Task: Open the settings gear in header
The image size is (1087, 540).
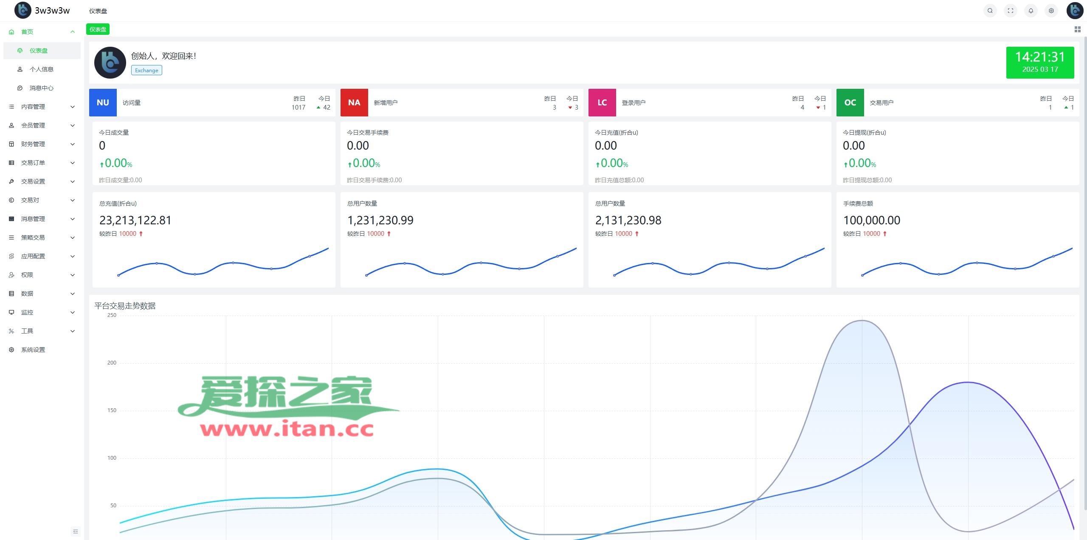Action: [x=1051, y=11]
